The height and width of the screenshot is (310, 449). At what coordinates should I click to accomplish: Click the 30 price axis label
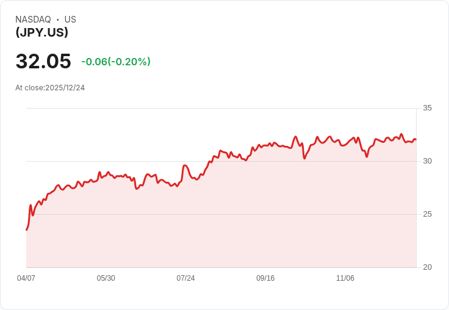[427, 161]
